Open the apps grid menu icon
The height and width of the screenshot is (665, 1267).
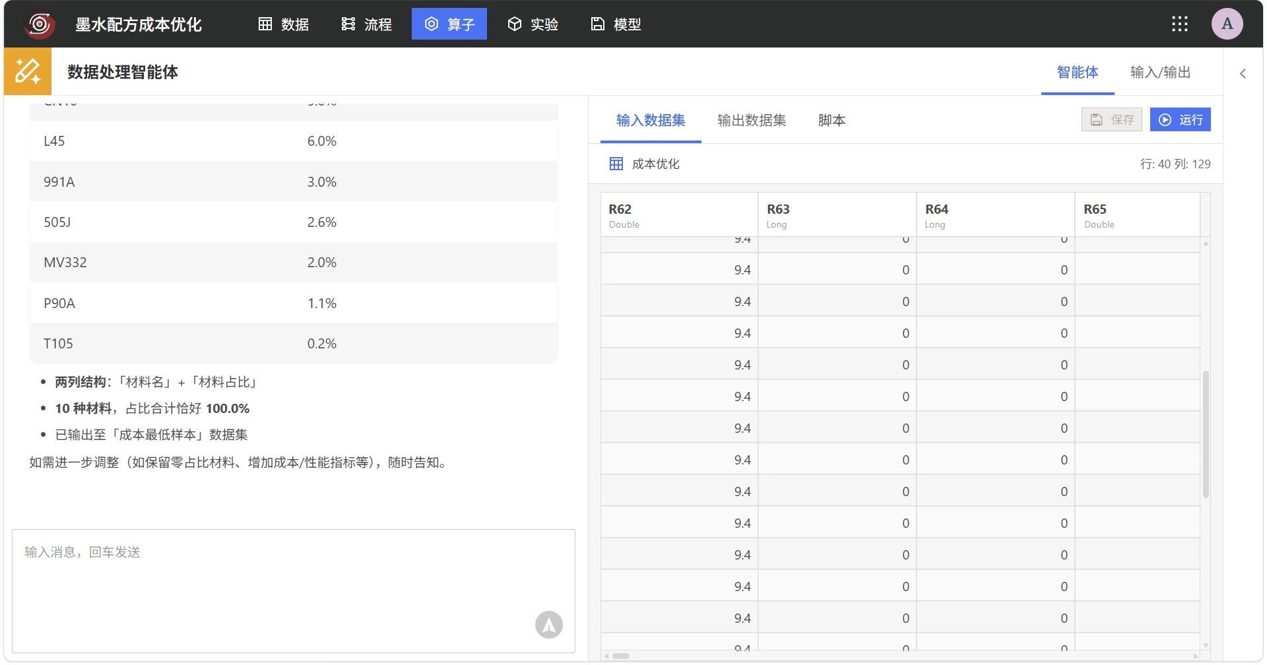click(x=1180, y=24)
